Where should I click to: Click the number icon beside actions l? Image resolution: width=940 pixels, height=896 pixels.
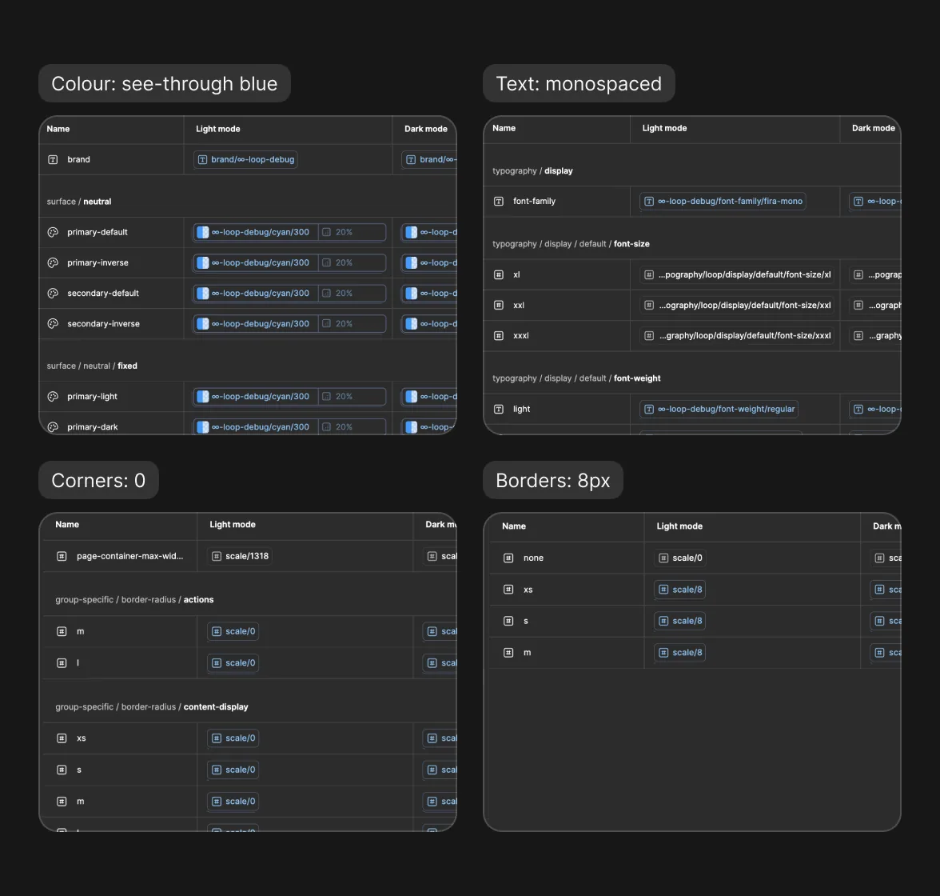point(62,663)
